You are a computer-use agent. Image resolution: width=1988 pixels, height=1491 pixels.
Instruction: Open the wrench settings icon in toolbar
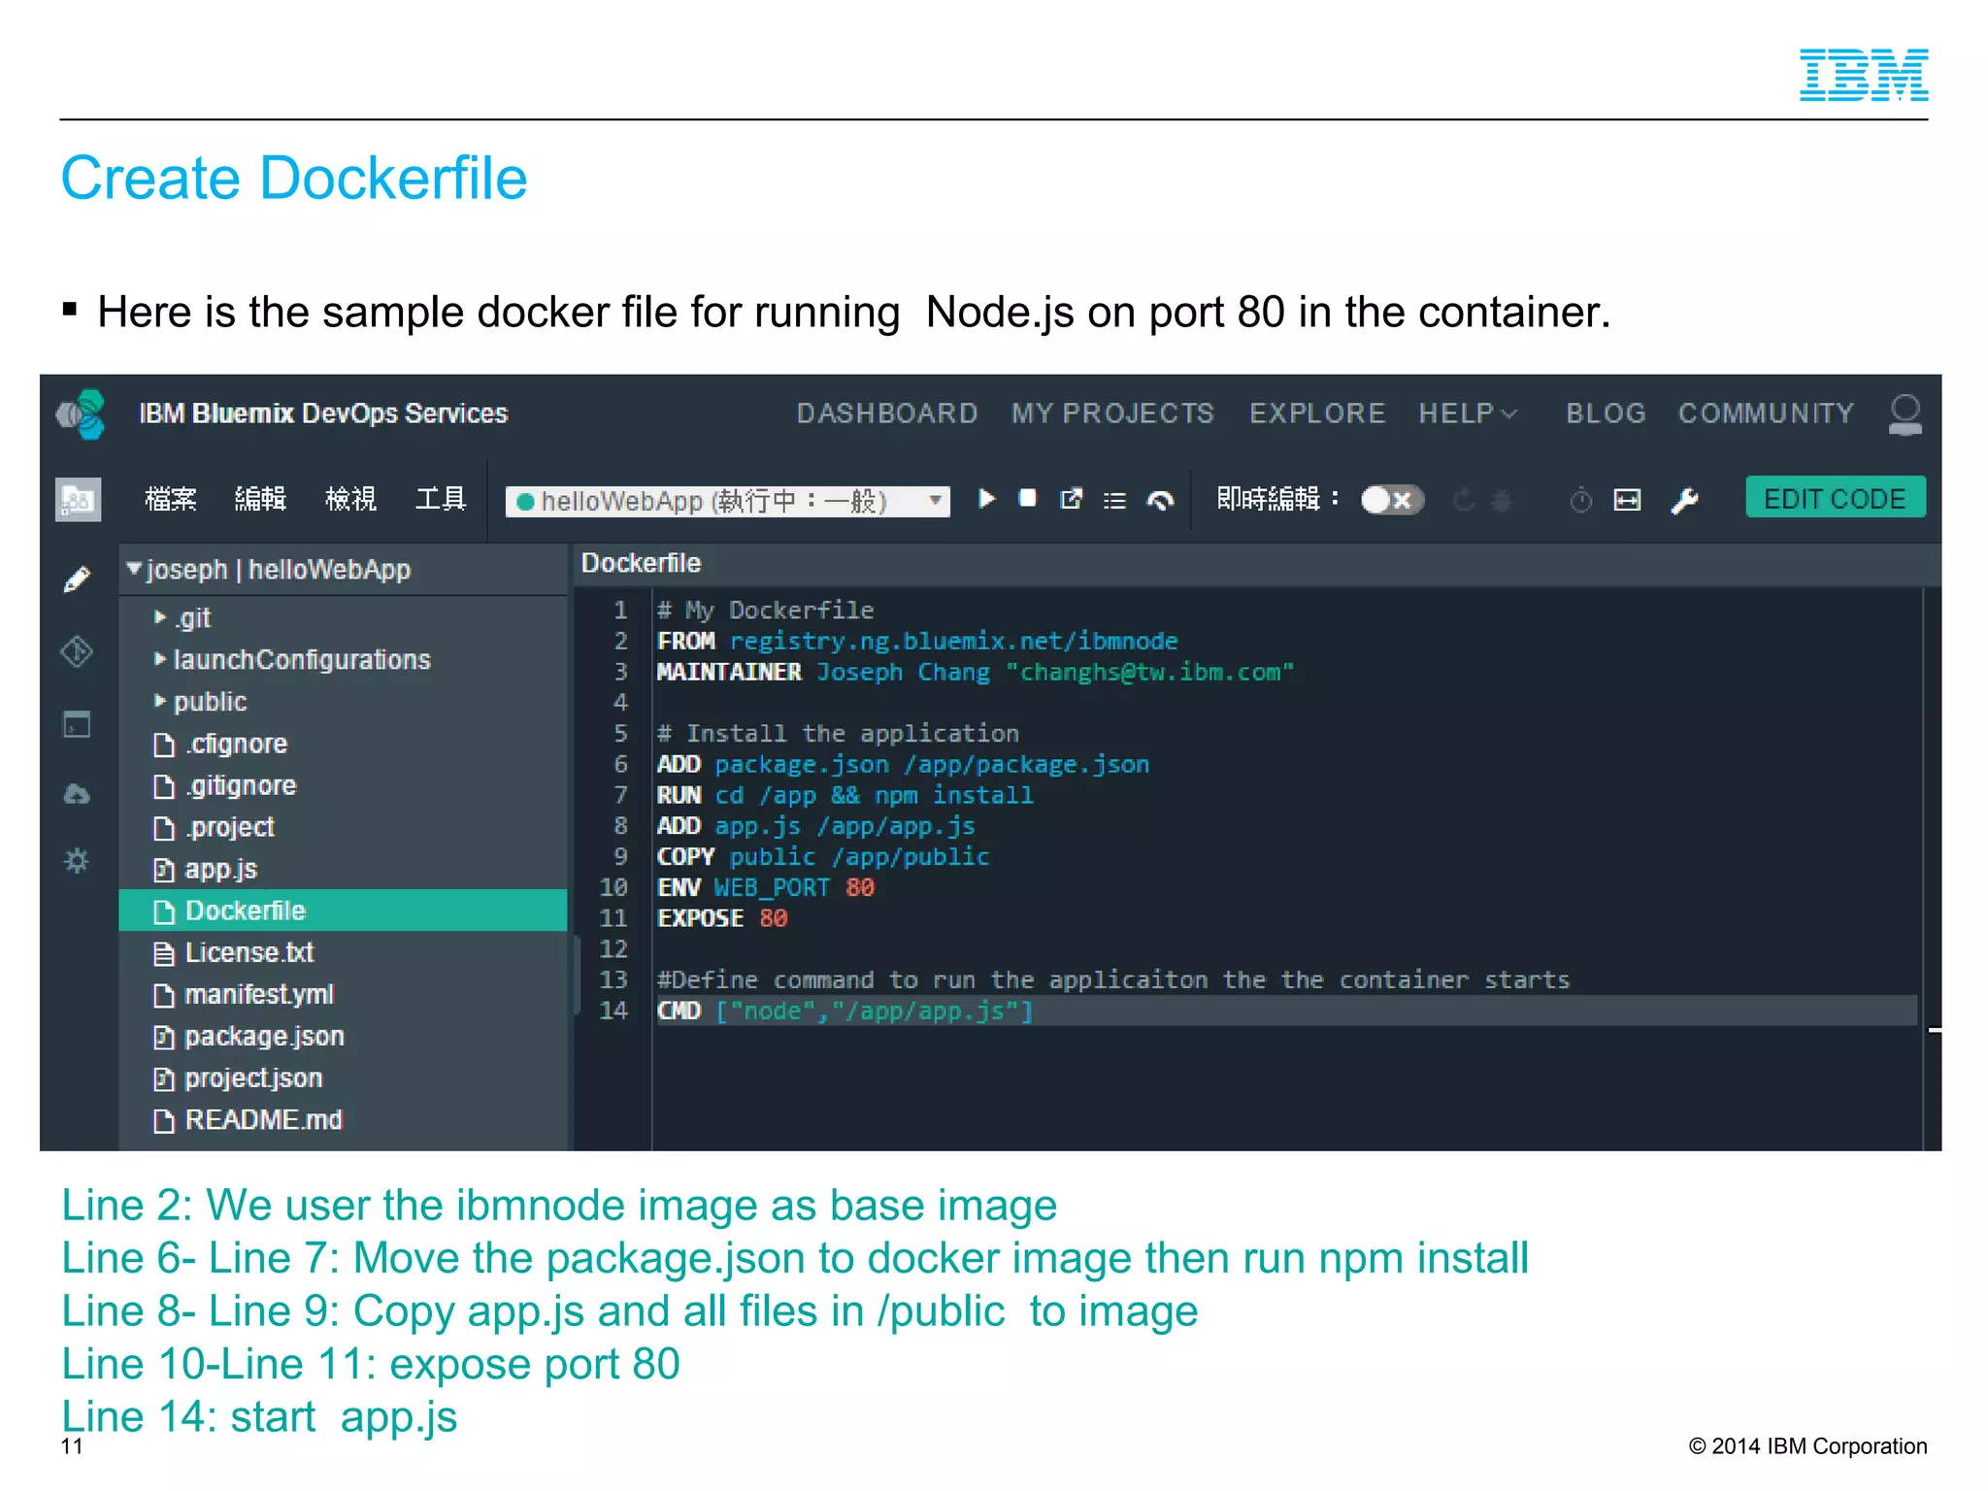pos(1684,500)
